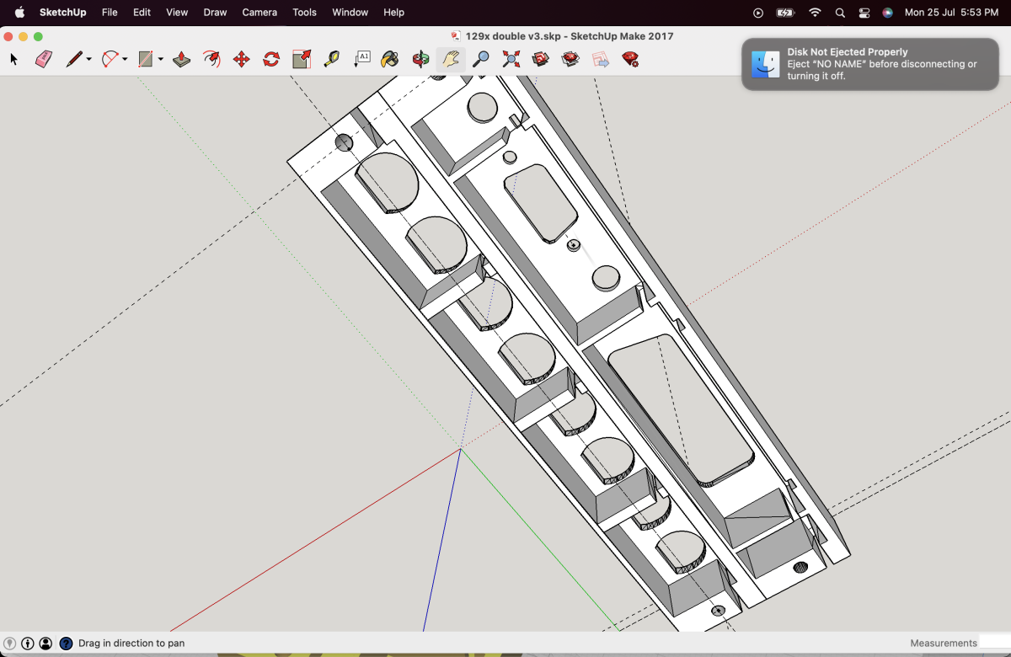Click the date and time clock
The image size is (1011, 657).
[x=951, y=13]
